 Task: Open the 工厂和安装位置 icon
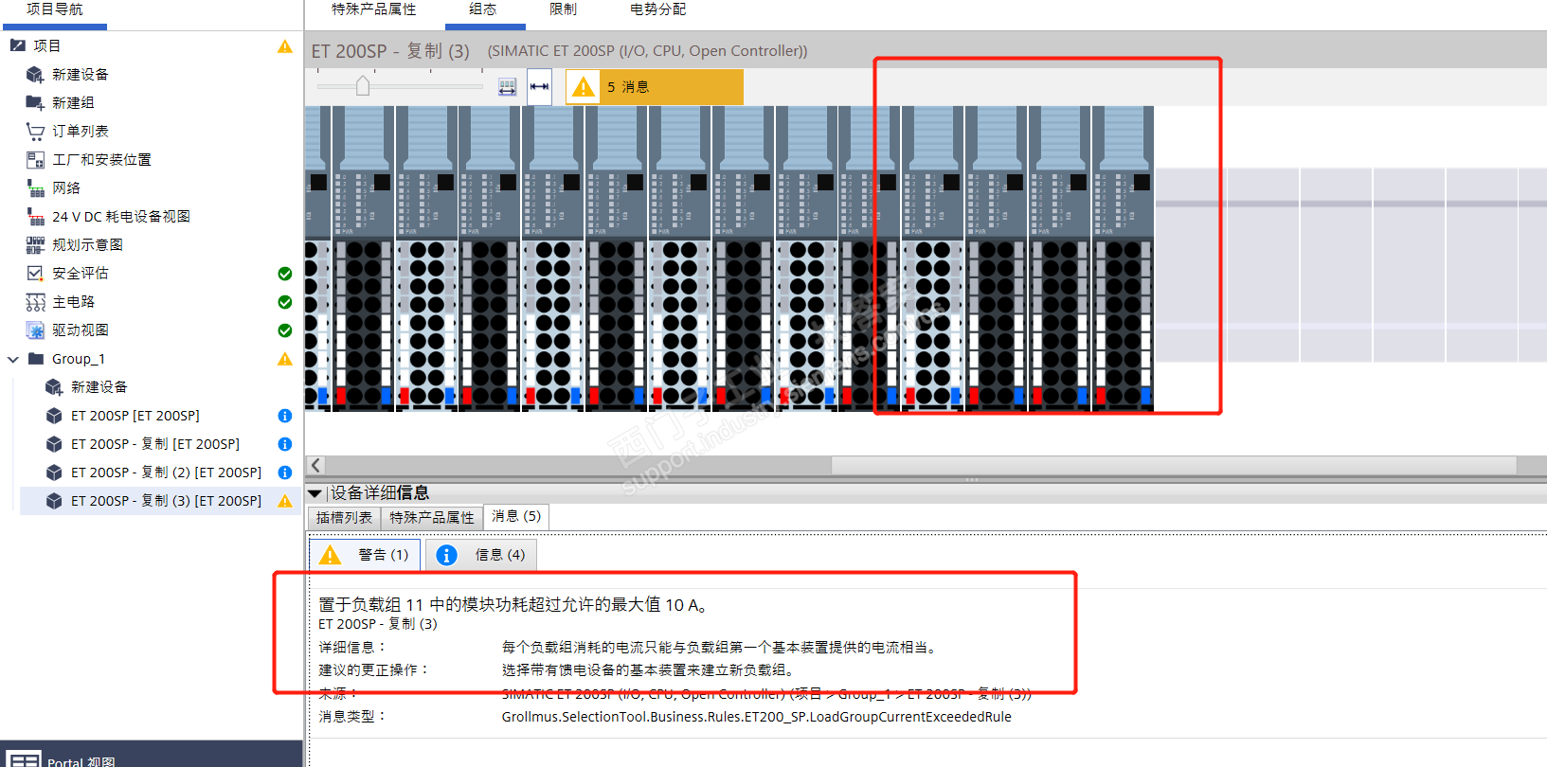(35, 159)
